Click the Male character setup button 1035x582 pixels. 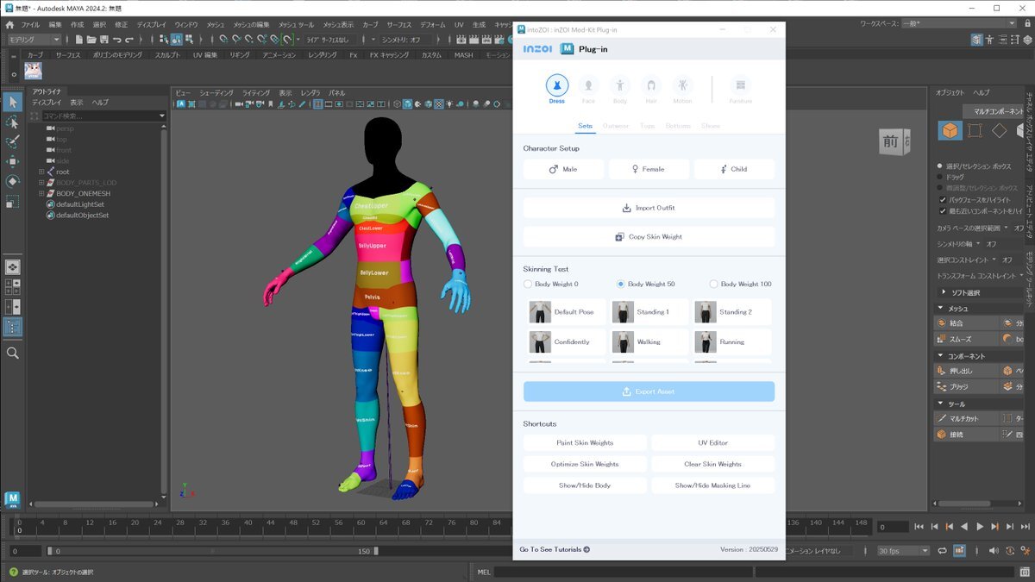click(563, 169)
